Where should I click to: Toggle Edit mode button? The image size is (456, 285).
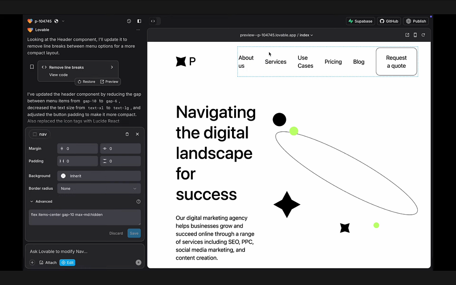(x=68, y=263)
